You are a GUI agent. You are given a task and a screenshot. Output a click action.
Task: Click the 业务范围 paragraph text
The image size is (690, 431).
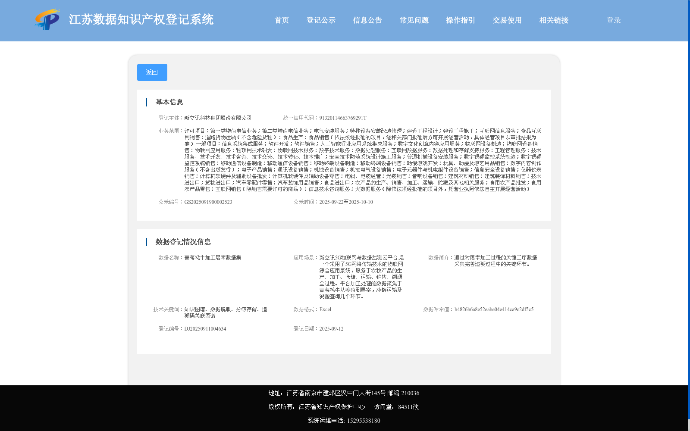pos(363,160)
